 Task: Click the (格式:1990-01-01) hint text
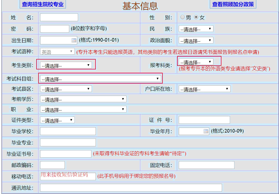tap(99, 40)
